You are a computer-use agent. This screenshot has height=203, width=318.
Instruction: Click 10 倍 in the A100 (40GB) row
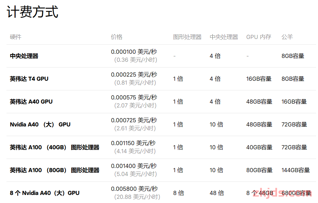click(216, 147)
